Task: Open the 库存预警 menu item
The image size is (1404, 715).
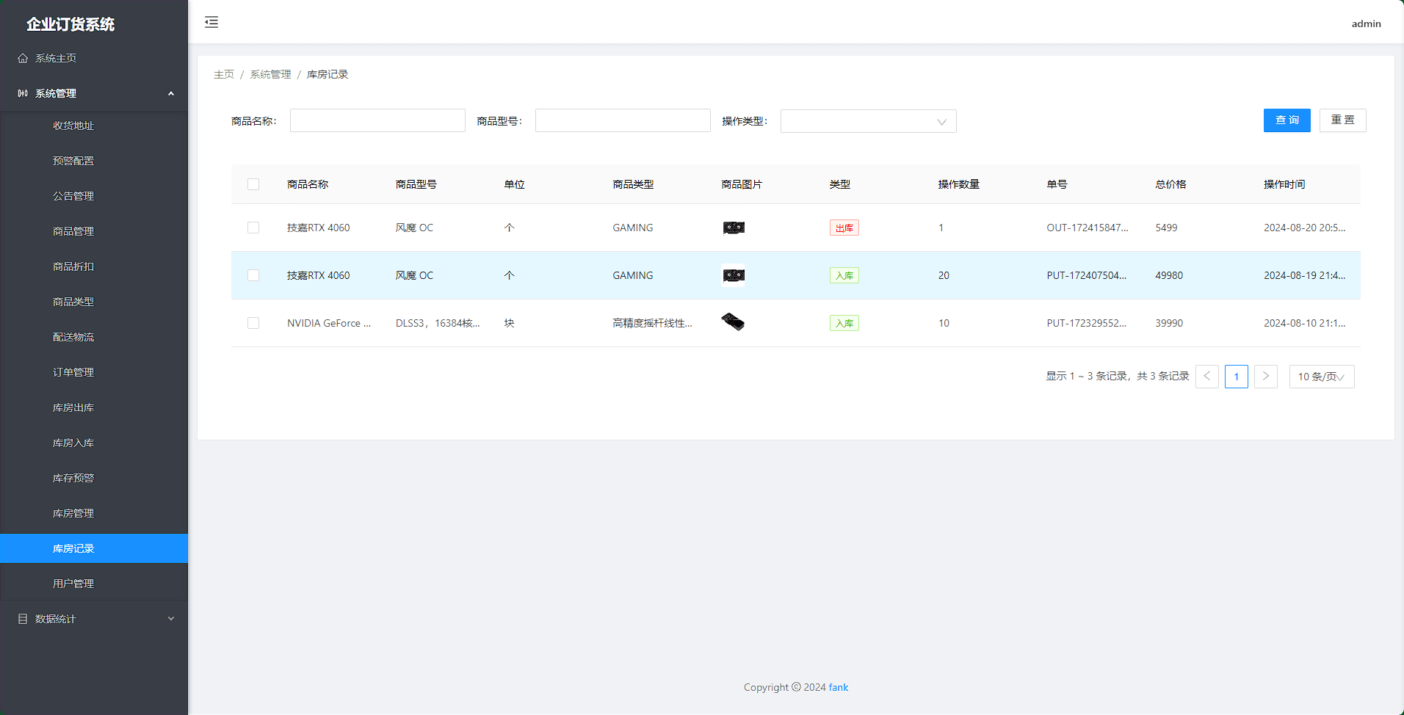Action: tap(94, 478)
